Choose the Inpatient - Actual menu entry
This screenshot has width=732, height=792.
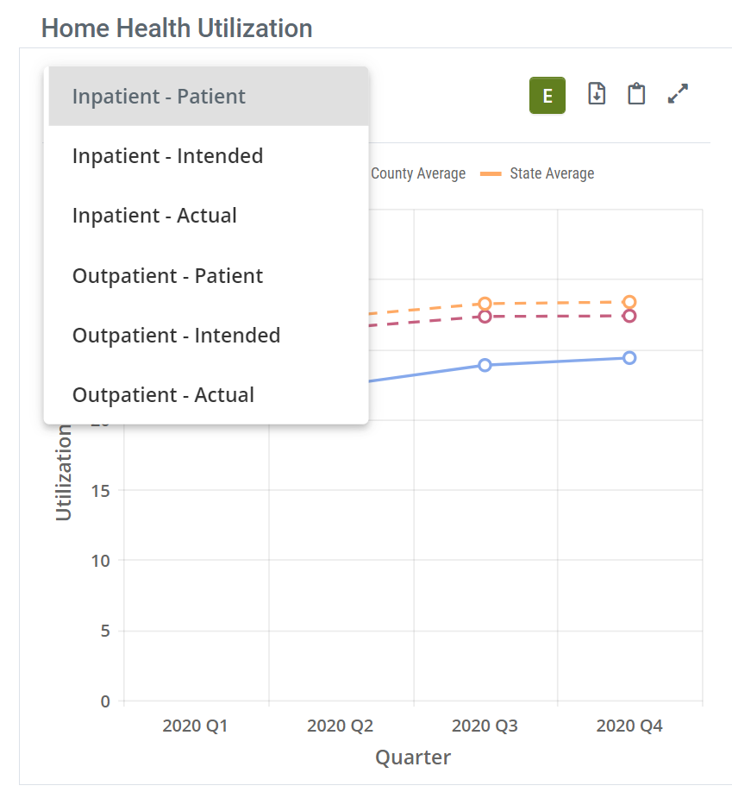pos(154,215)
